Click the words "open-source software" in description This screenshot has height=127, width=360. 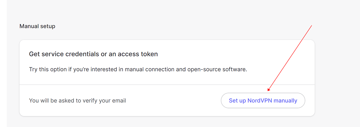(x=217, y=70)
